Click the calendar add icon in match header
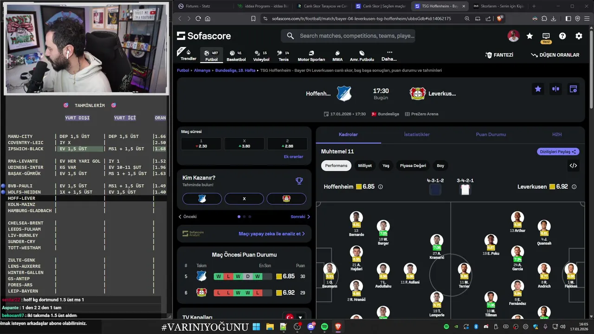Viewport: 594px width, 334px height. (573, 89)
